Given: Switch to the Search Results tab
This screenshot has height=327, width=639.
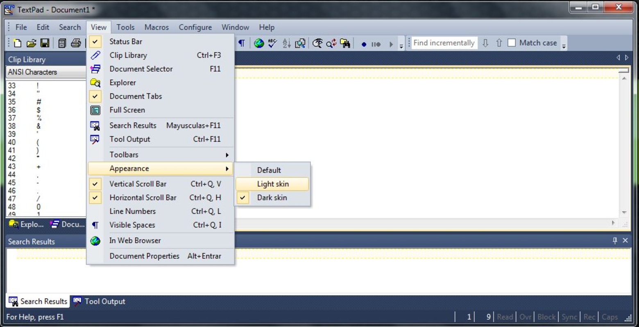Looking at the screenshot, I should click(38, 301).
